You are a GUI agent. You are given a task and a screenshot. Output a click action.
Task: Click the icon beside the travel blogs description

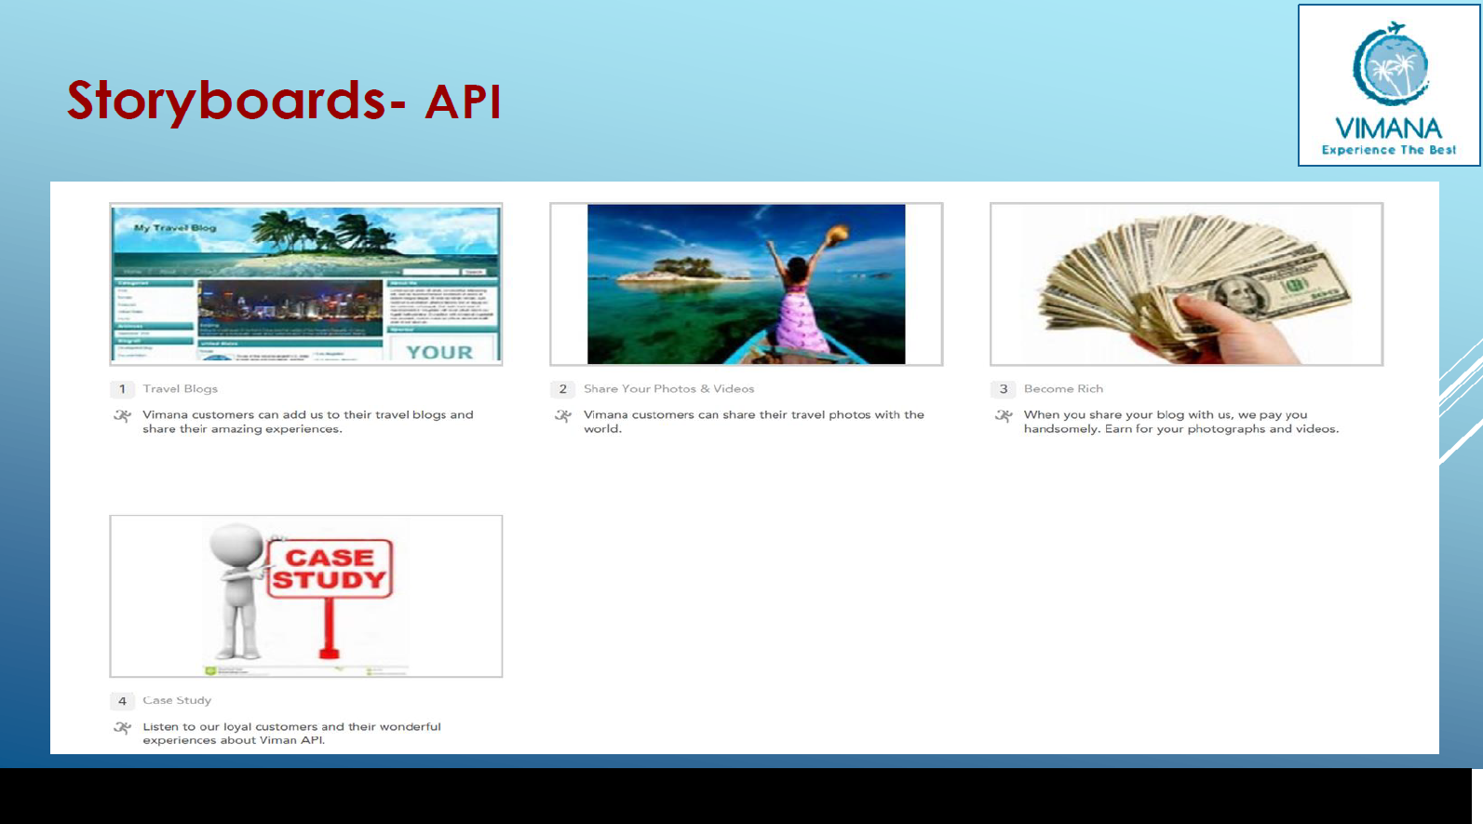click(x=122, y=416)
